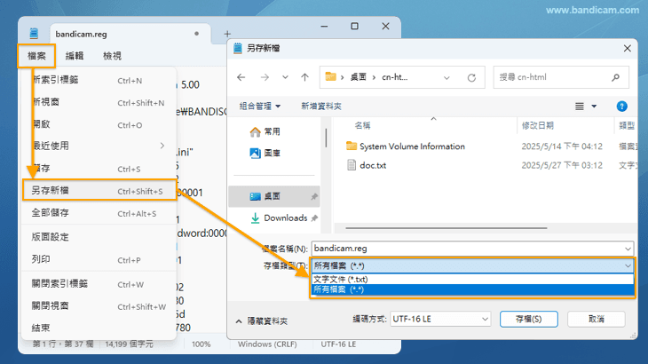Go up one folder level arrow
This screenshot has height=364, width=648.
coord(305,77)
